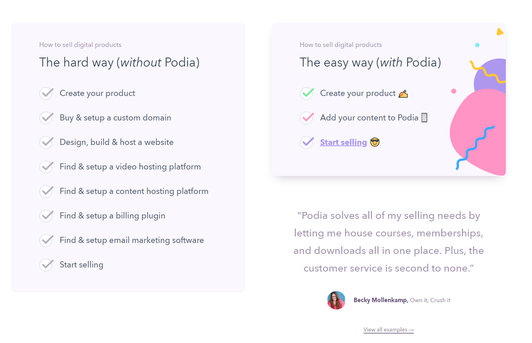The width and height of the screenshot is (532, 343).
Task: Click checkmark for Buy & setup a custom domain
Action: pos(46,118)
